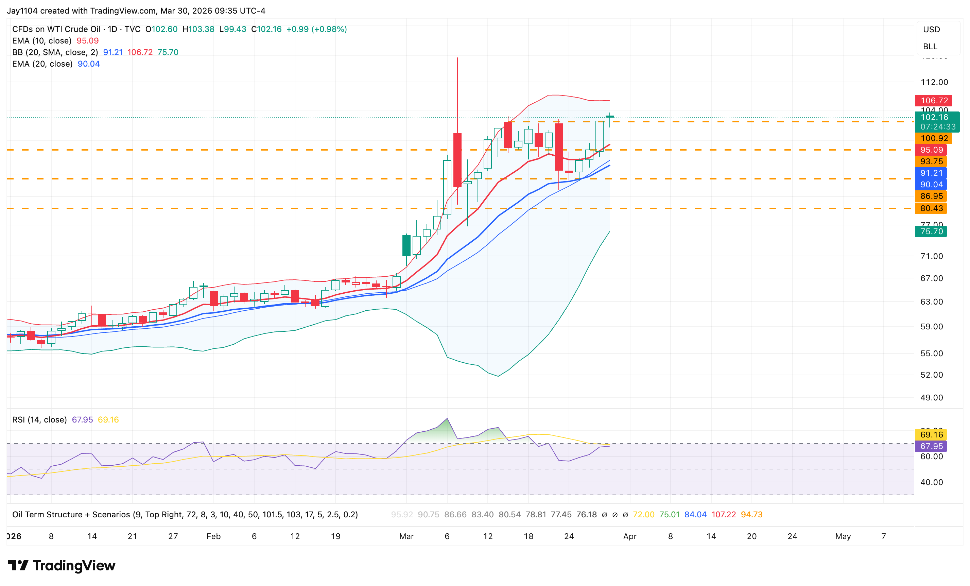Click the red 106.72 upper band price tag
This screenshot has height=586, width=970.
933,100
